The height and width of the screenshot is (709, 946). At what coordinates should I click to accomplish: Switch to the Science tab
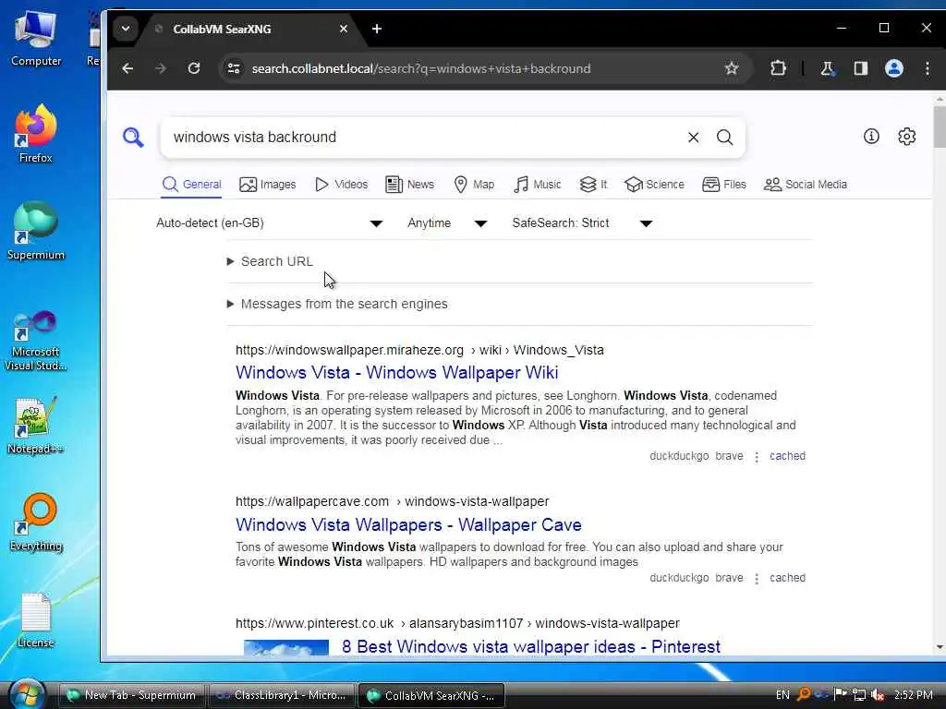tap(655, 185)
